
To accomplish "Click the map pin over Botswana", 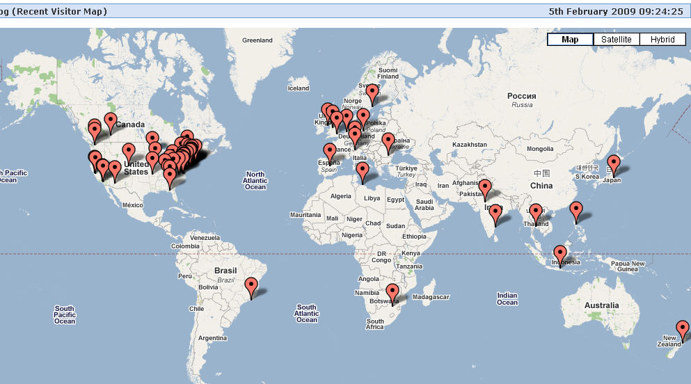I will coord(392,292).
